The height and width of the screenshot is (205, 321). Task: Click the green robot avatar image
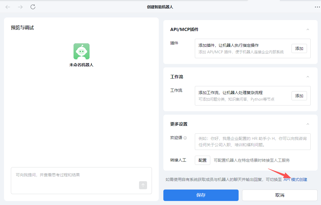tap(82, 51)
